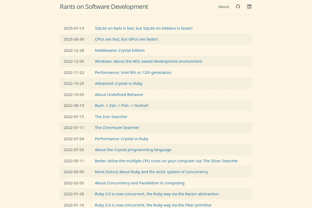Click the date 2022-05-11

(x=74, y=161)
